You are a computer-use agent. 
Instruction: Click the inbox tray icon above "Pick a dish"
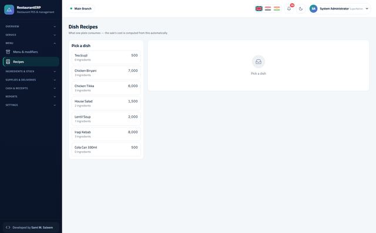point(258,62)
